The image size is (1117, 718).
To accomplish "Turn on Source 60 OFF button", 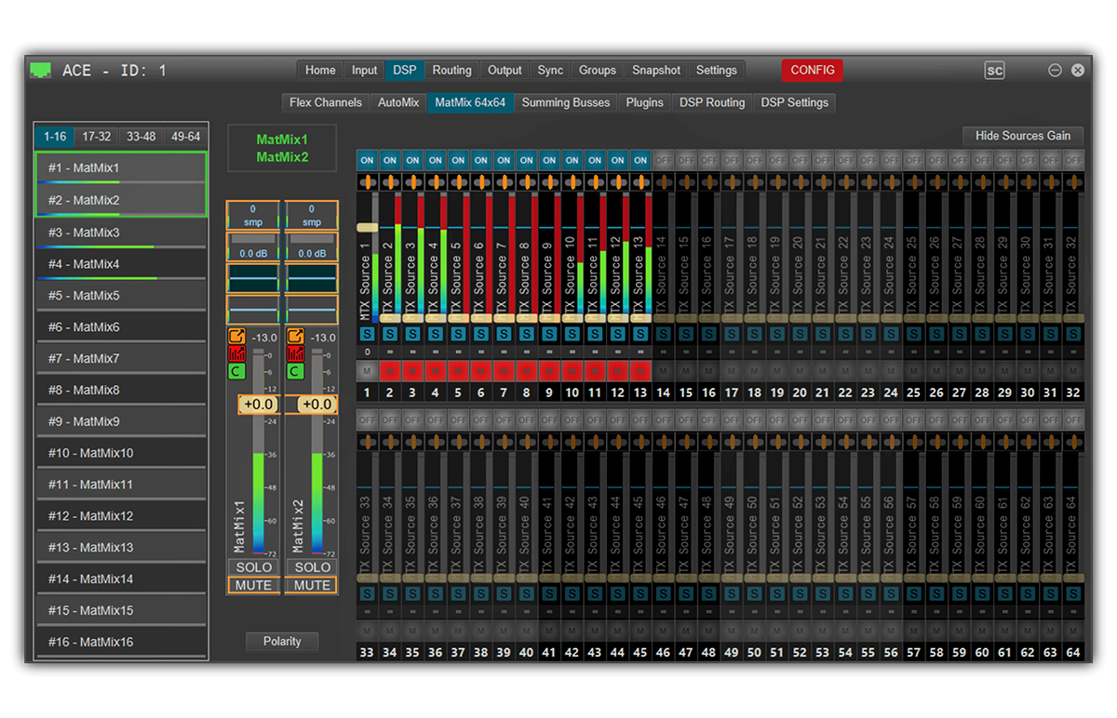I will click(982, 420).
